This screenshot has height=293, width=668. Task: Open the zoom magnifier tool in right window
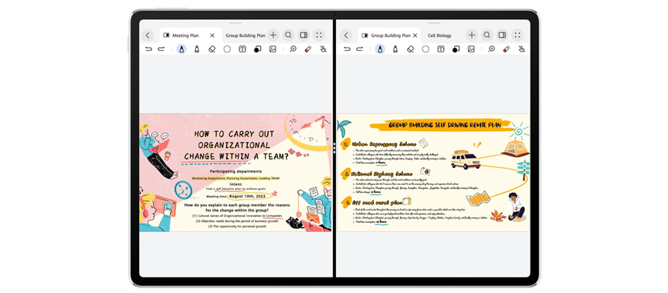click(492, 49)
